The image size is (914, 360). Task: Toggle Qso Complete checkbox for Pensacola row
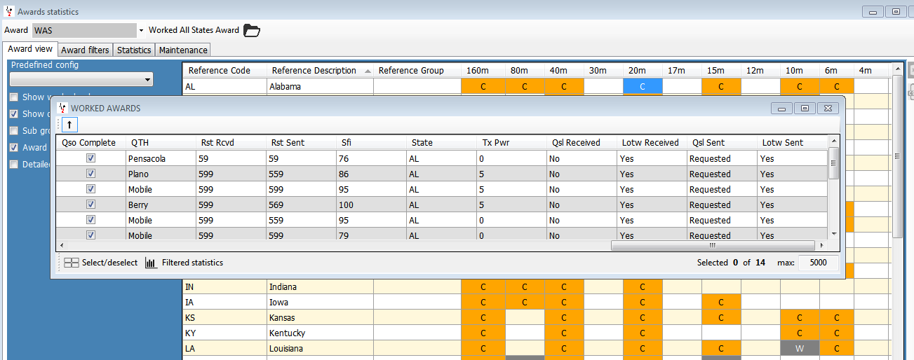click(90, 158)
